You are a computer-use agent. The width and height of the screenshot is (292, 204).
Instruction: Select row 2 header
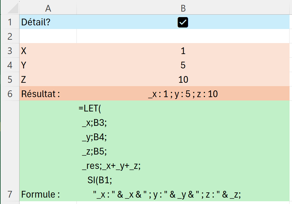(10, 36)
